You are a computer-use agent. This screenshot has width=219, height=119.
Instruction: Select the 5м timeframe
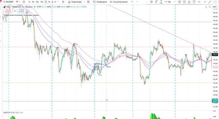tap(33, 2)
